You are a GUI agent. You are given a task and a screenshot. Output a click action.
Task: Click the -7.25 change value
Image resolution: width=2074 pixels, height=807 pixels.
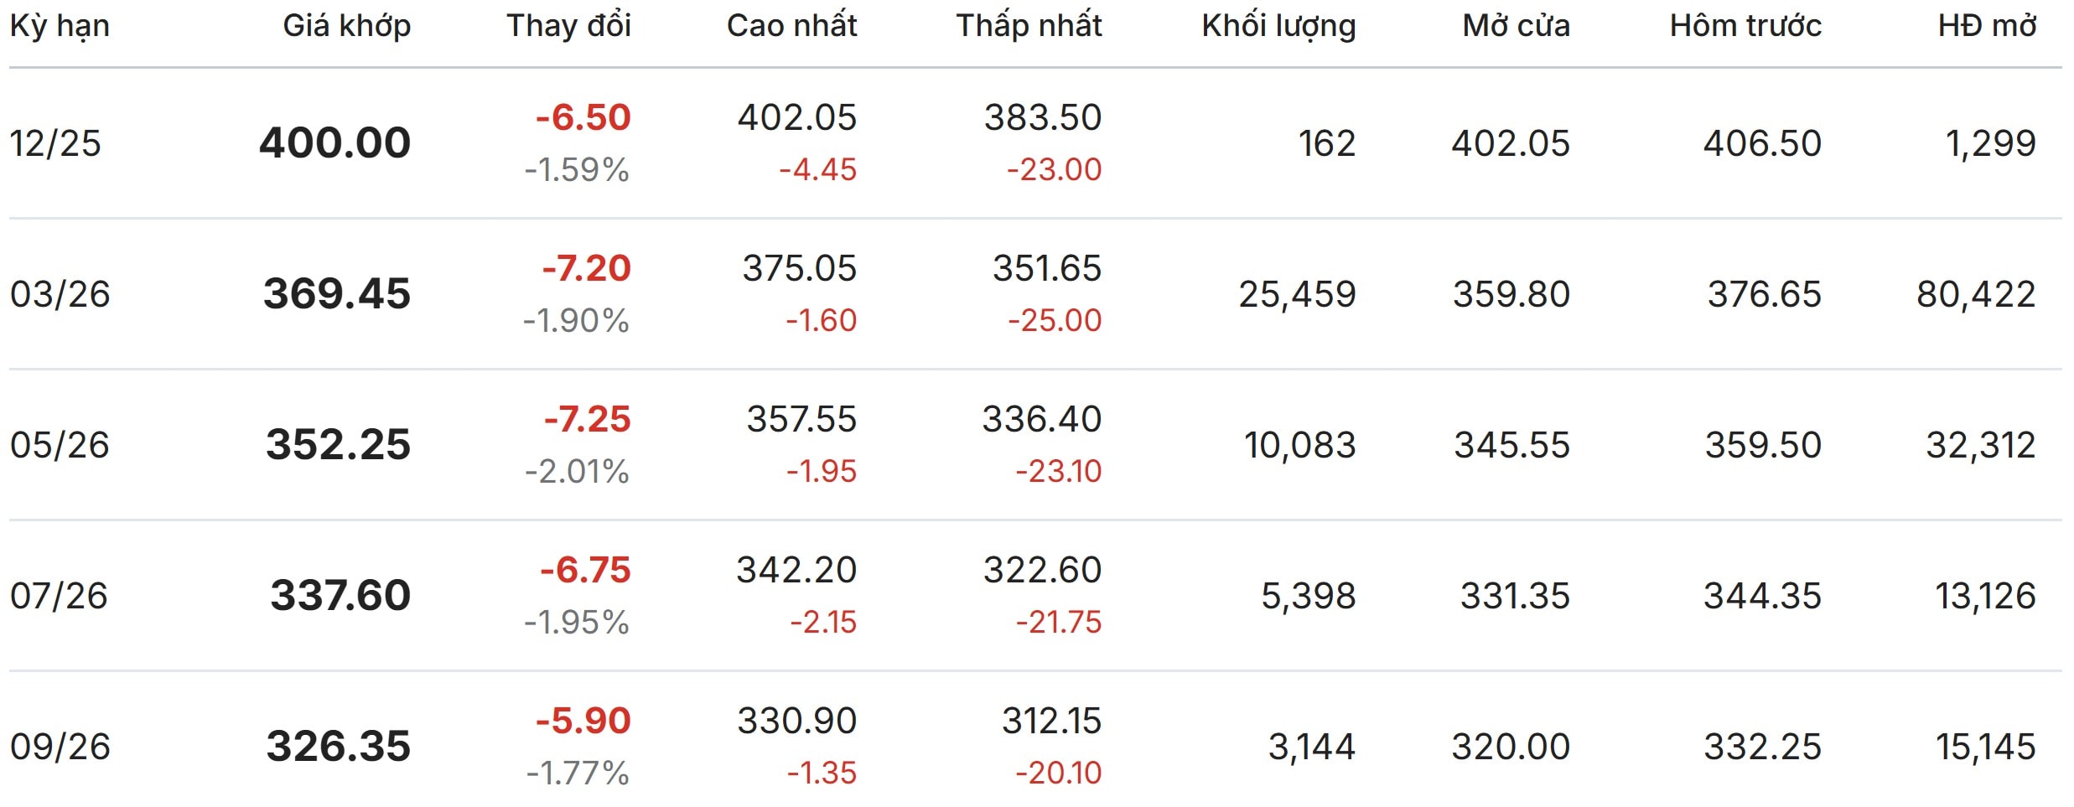tap(587, 419)
